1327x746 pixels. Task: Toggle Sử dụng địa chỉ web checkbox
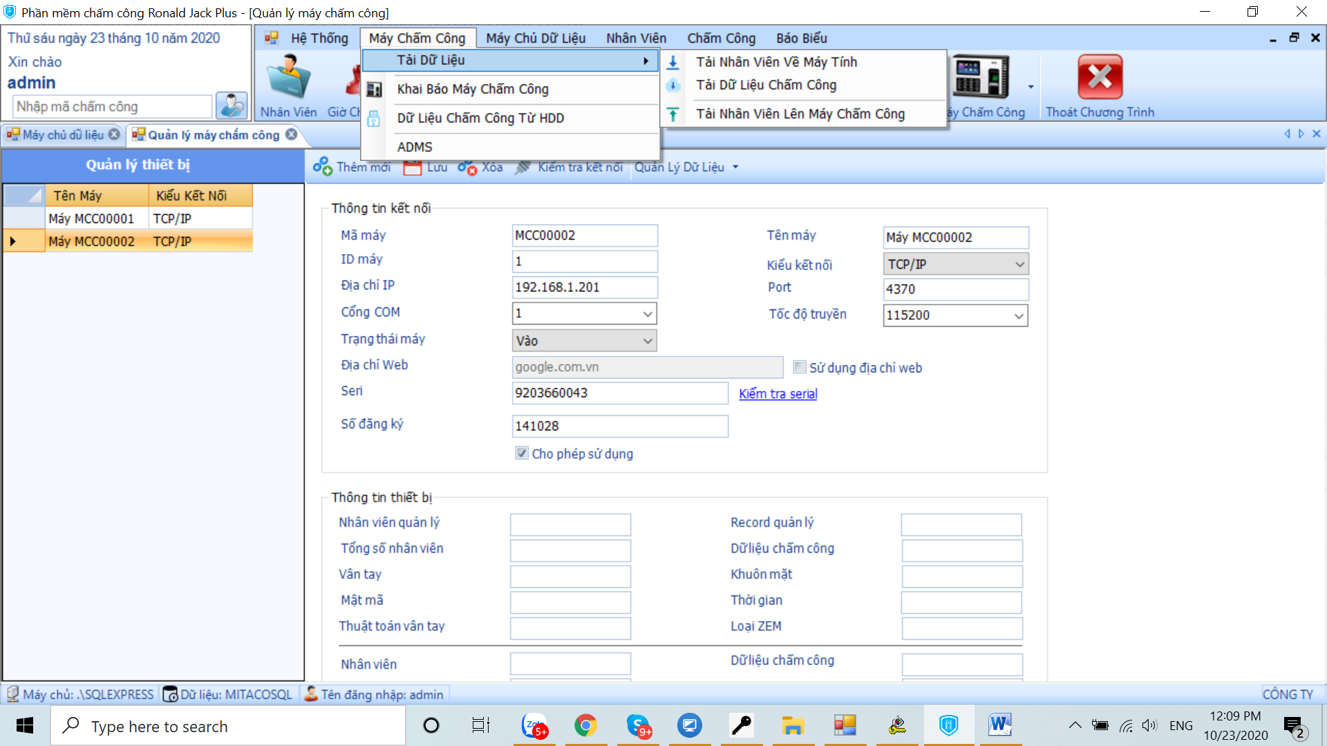pos(800,367)
